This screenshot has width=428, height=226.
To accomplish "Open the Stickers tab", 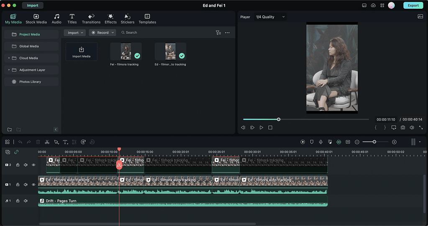I will (x=128, y=19).
